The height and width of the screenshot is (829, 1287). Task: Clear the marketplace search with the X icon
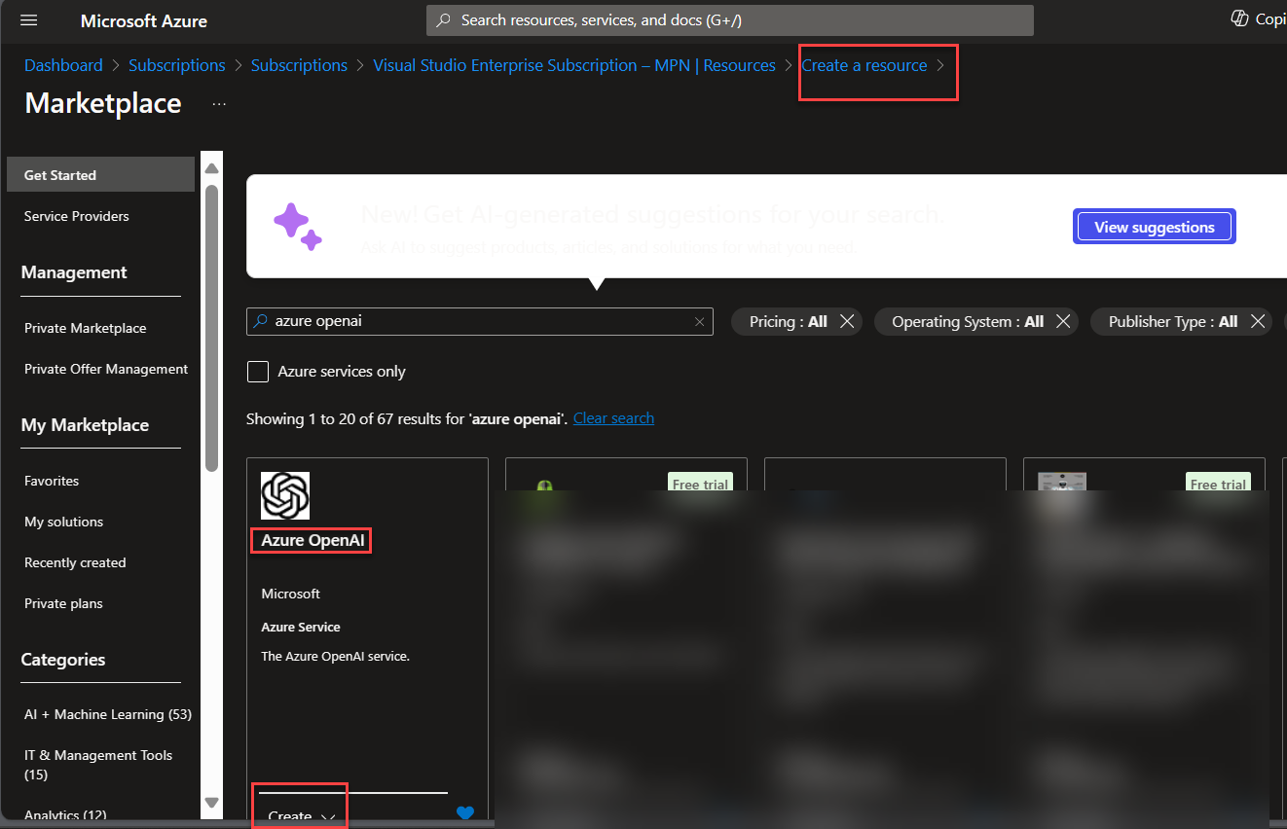click(699, 322)
